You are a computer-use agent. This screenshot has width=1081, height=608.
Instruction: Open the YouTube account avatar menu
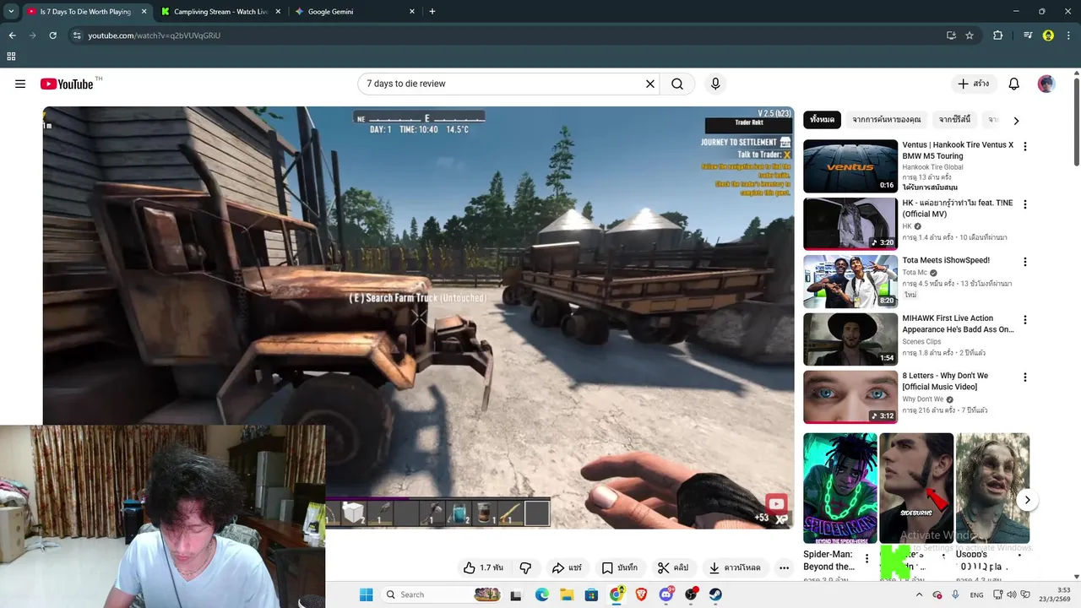click(1046, 84)
